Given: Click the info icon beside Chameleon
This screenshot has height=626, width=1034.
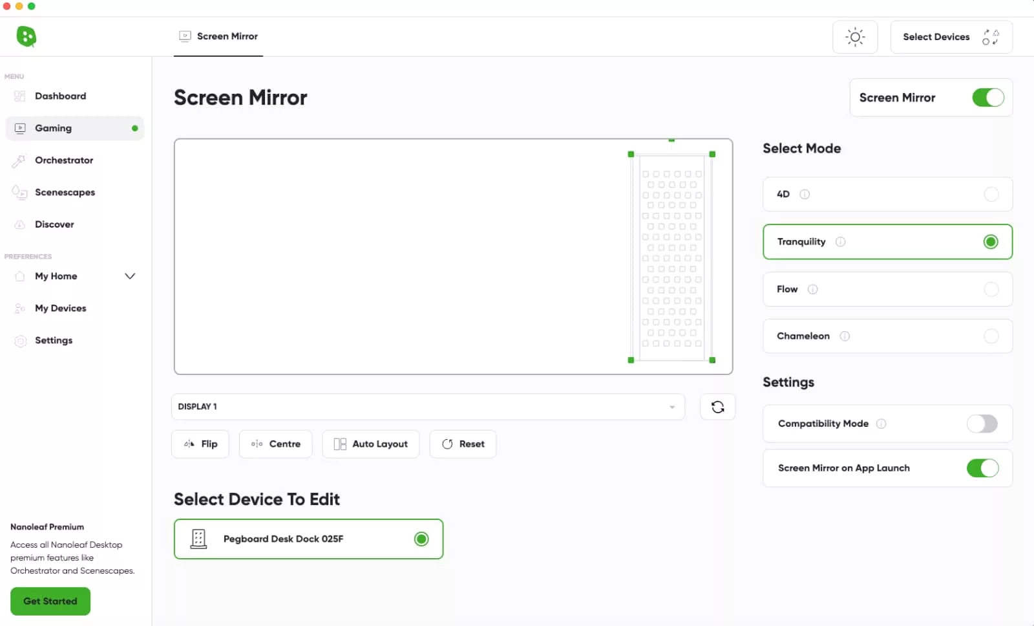Looking at the screenshot, I should click(844, 336).
